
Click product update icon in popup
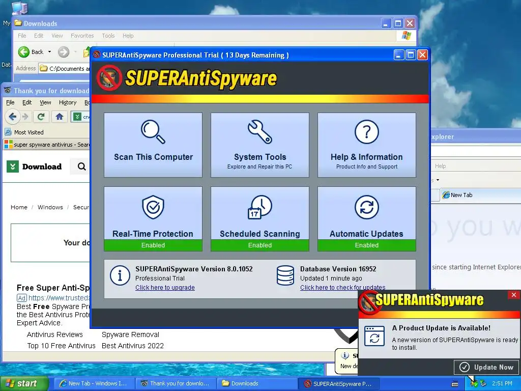[374, 336]
